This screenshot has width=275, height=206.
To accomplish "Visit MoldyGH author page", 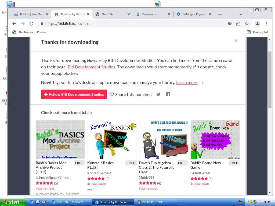I will coord(146,178).
